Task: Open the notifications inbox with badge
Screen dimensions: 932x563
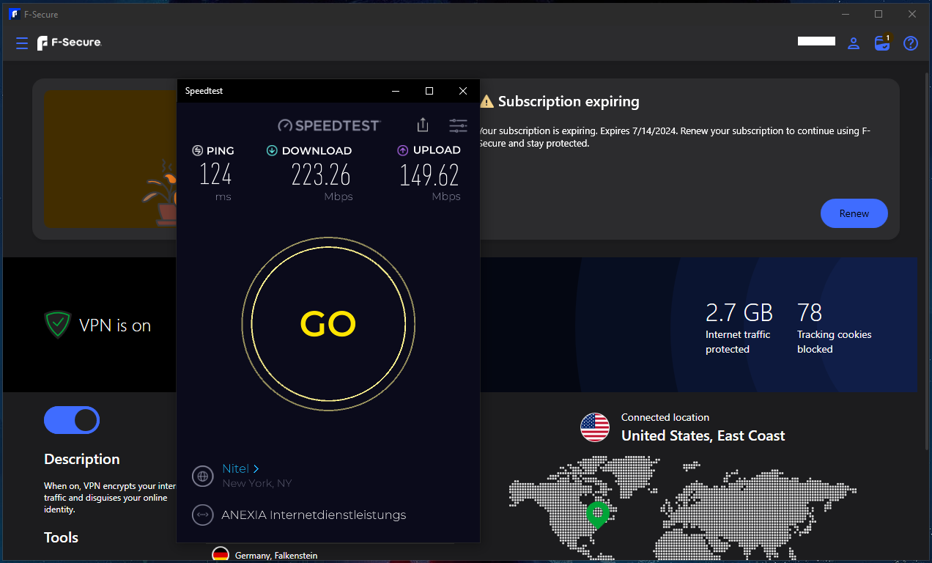Action: [x=883, y=43]
